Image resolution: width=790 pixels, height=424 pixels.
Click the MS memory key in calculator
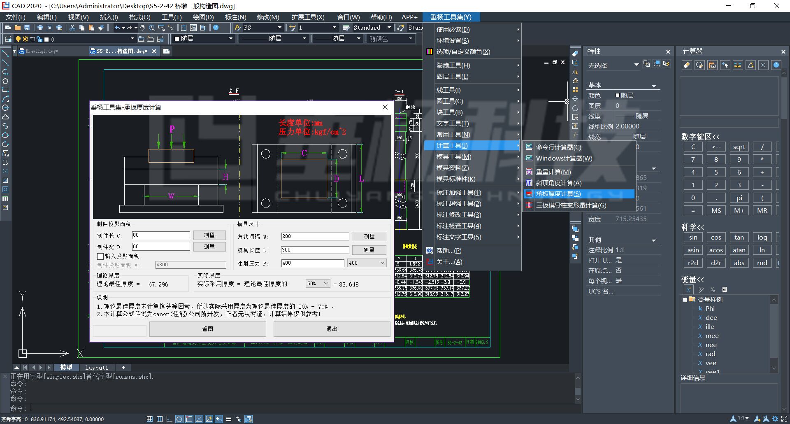(x=716, y=210)
